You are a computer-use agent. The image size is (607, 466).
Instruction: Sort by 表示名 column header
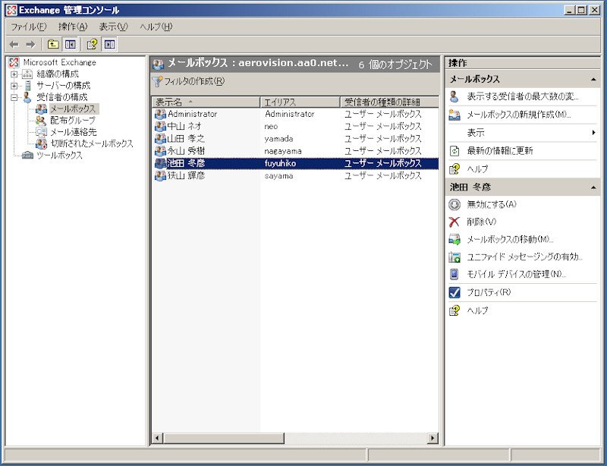tap(206, 102)
